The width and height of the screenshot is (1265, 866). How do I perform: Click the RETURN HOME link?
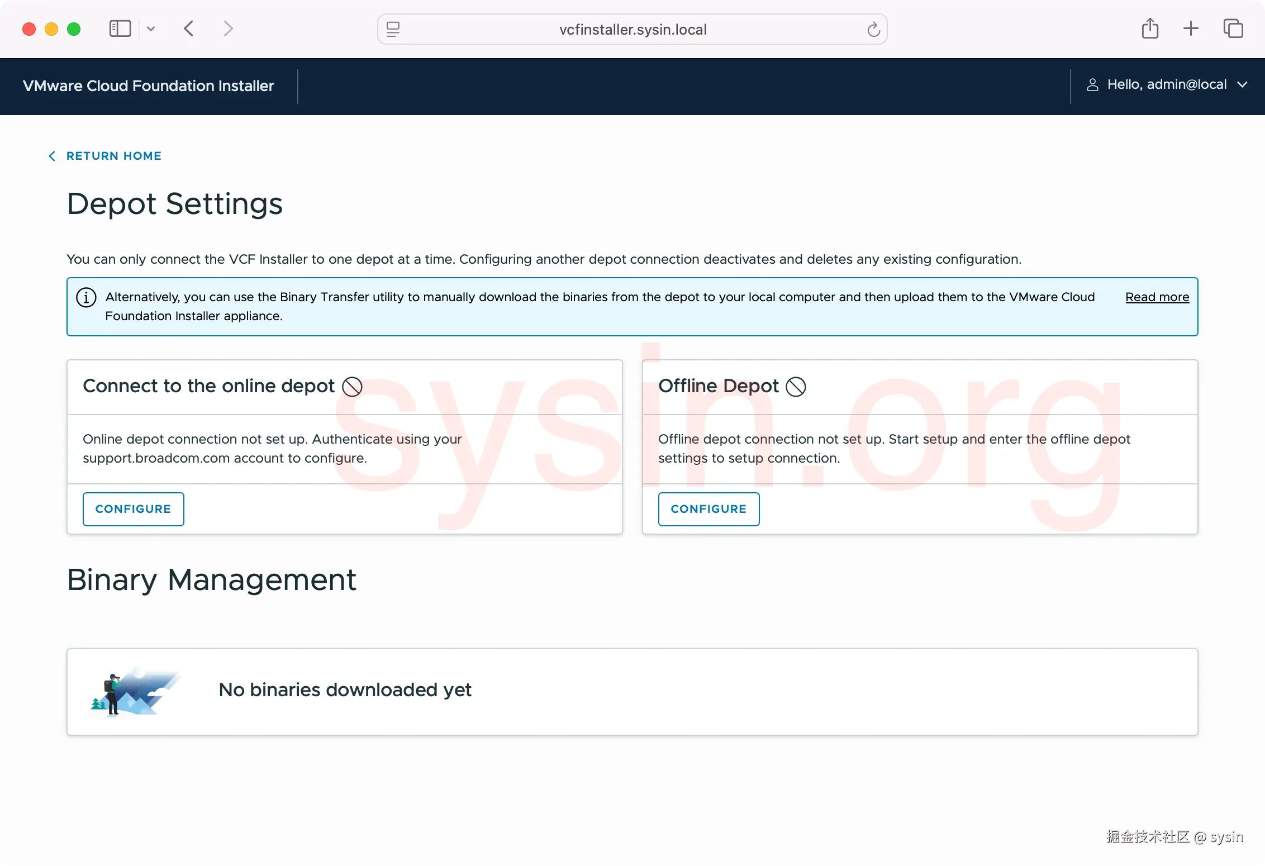(113, 156)
